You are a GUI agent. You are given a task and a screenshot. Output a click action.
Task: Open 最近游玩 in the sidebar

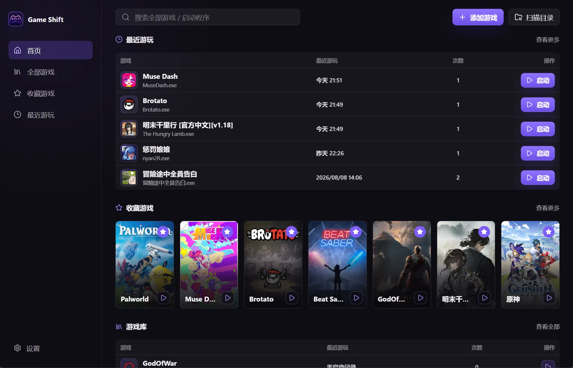(51, 115)
